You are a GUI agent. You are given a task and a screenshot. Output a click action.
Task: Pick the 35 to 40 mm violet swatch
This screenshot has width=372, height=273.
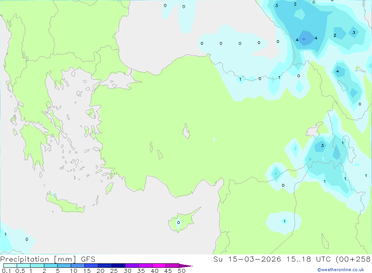(x=145, y=266)
